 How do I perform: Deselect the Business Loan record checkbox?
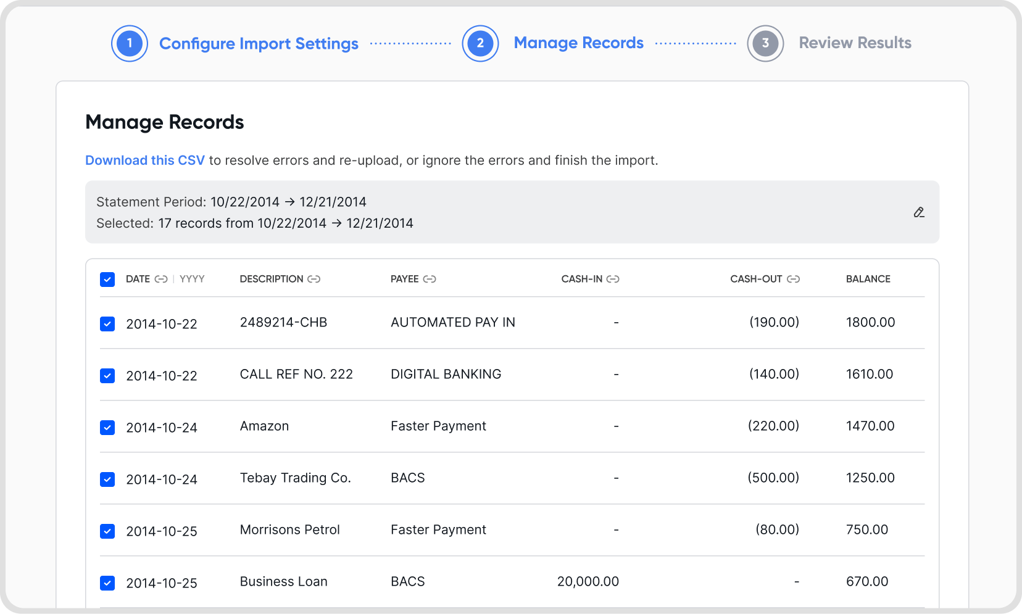pos(107,583)
